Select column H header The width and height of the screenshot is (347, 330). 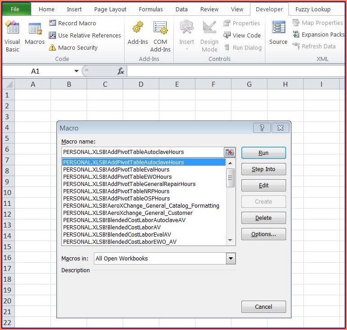[285, 84]
